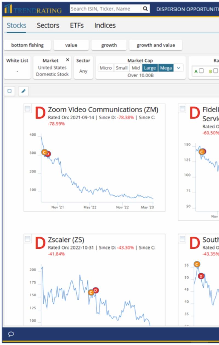Click the red D marker on Zscaler chart
Viewport: 219px width, 345px height.
[x=95, y=290]
